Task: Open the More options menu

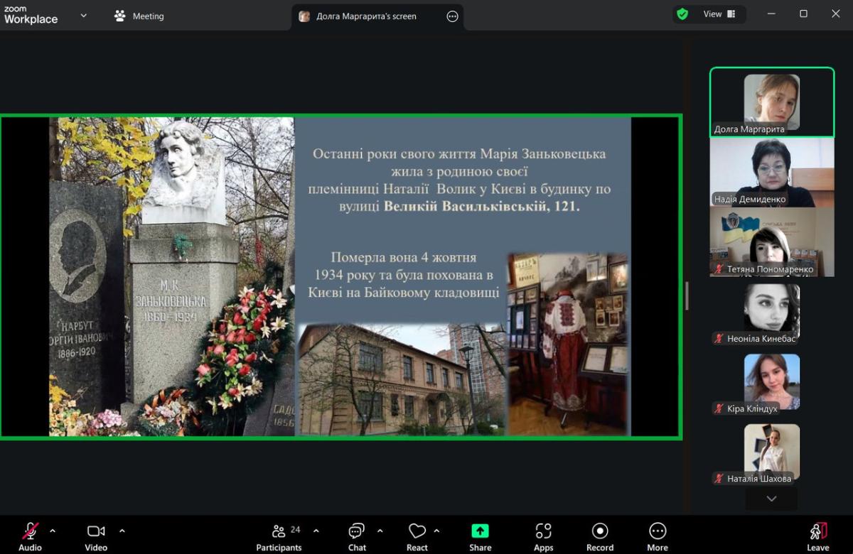Action: (658, 536)
